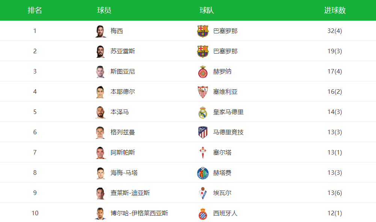Click the Getafe team crest
This screenshot has width=376, height=222.
[203, 172]
